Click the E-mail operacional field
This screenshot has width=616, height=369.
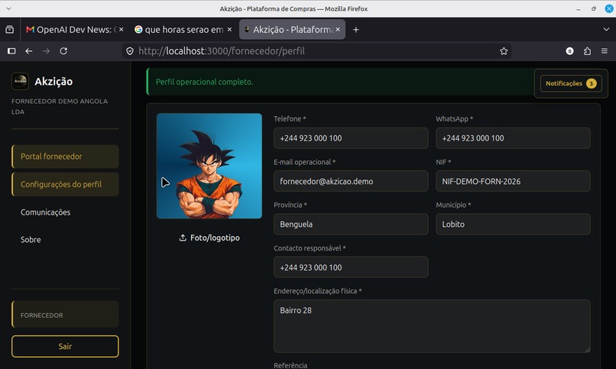tap(351, 181)
